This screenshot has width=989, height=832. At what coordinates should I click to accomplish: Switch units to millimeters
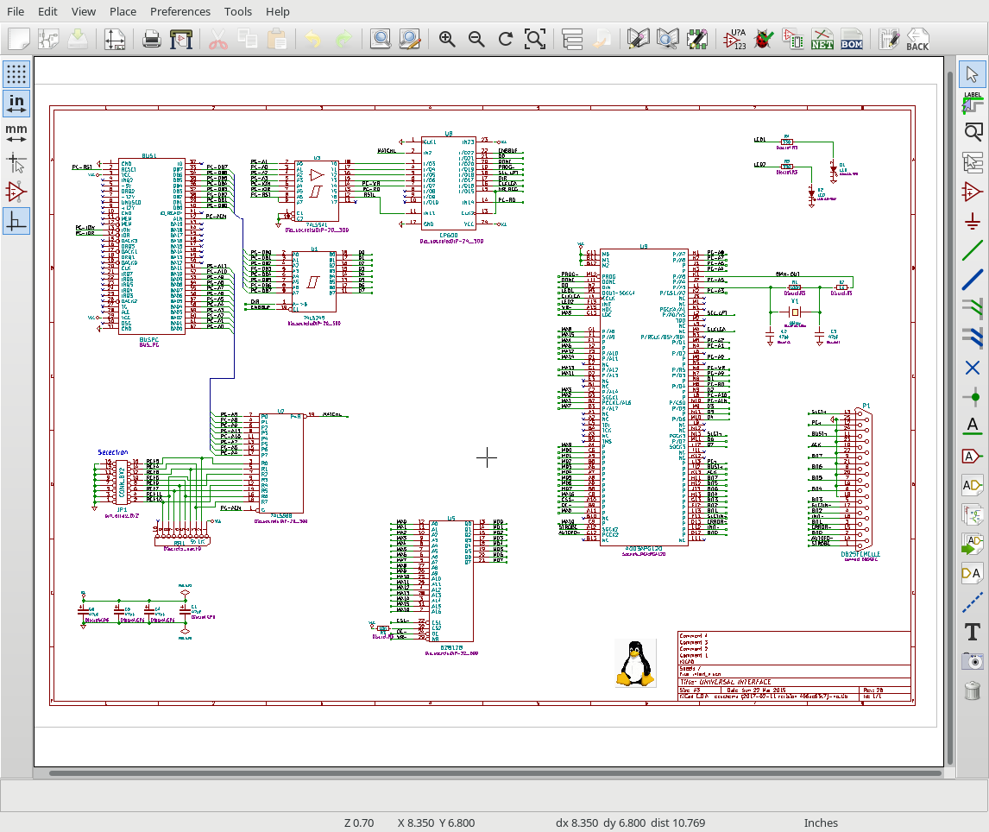pyautogui.click(x=16, y=132)
